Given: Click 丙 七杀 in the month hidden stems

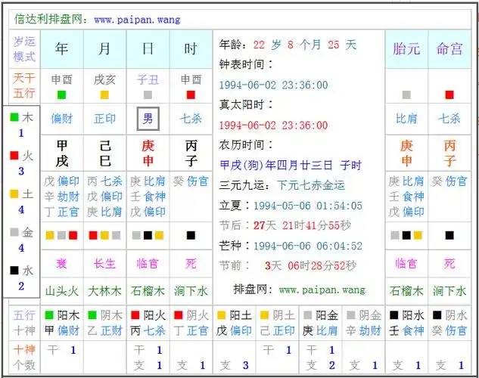Looking at the screenshot, I should tap(104, 181).
